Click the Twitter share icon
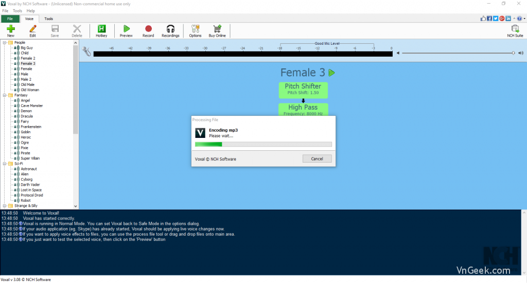This screenshot has width=527, height=283. pyautogui.click(x=496, y=19)
